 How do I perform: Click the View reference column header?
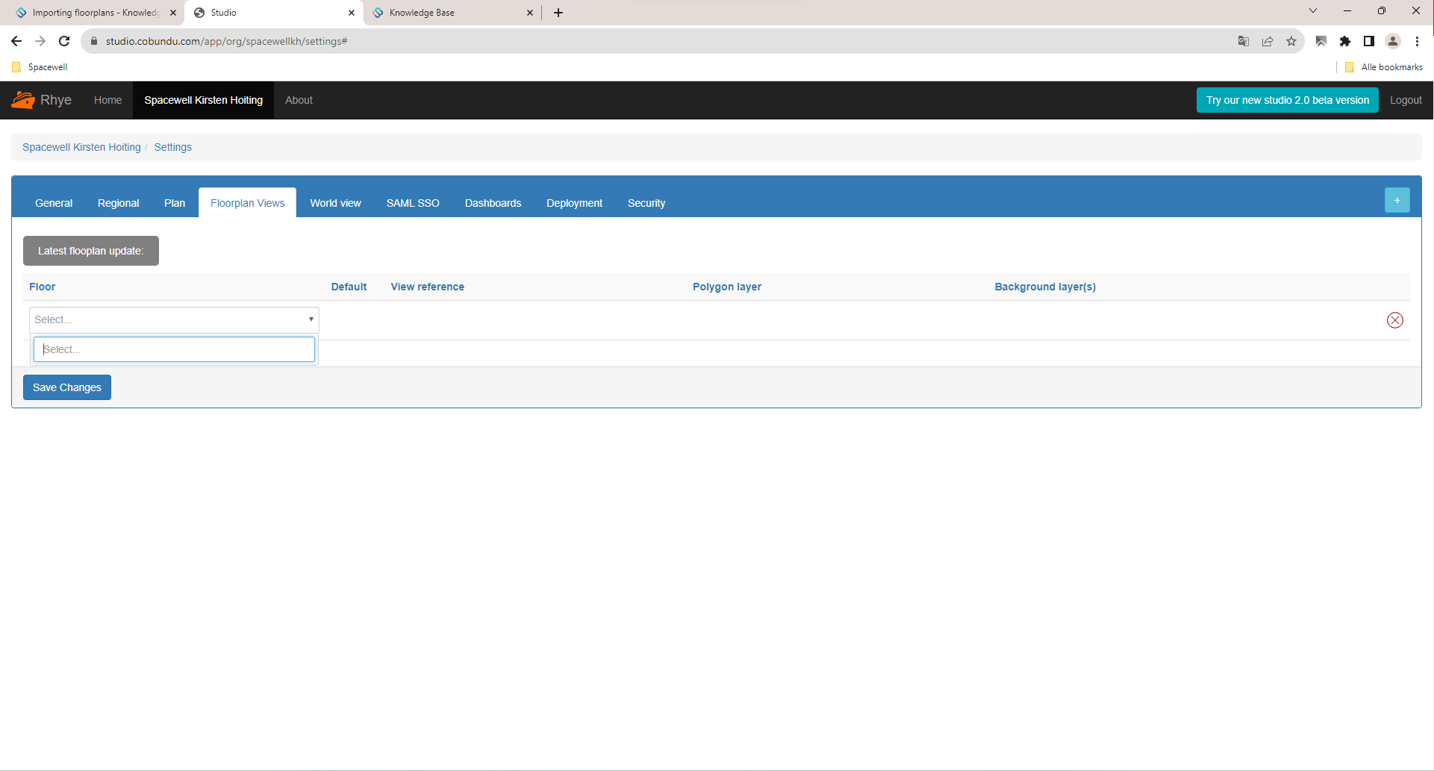pos(428,287)
